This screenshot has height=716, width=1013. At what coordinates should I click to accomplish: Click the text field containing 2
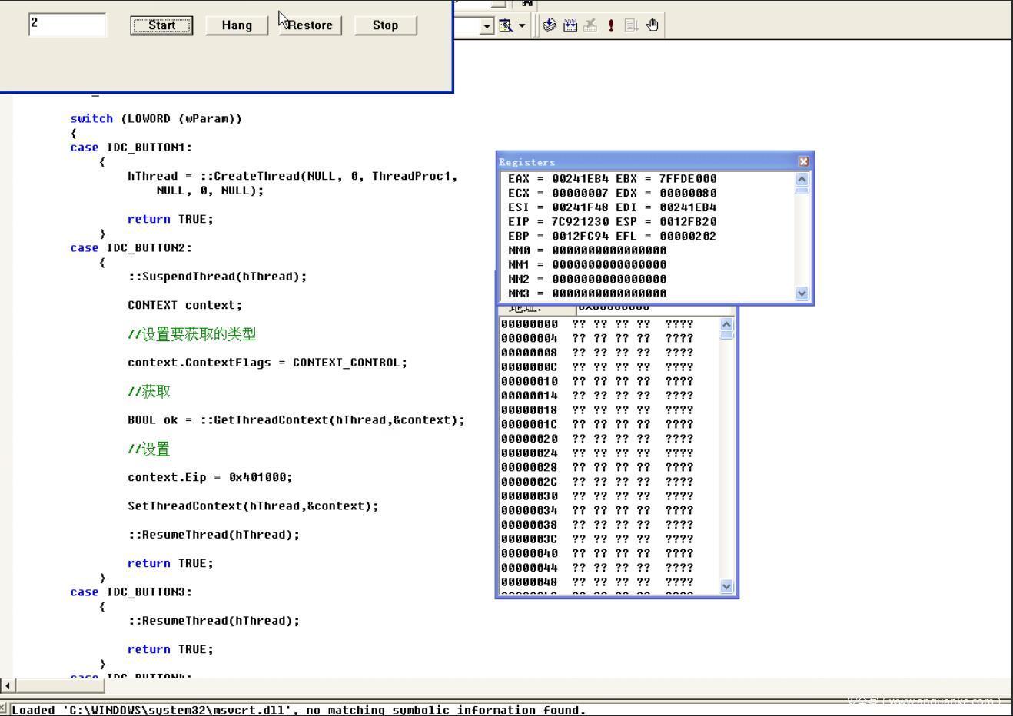[x=67, y=25]
